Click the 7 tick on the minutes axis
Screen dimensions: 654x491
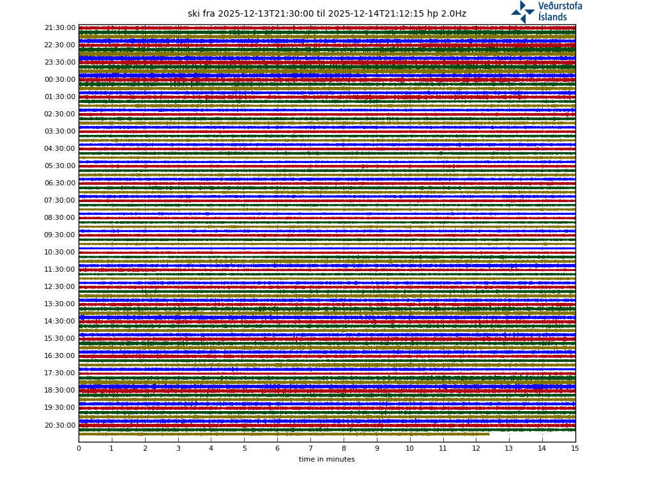(310, 449)
